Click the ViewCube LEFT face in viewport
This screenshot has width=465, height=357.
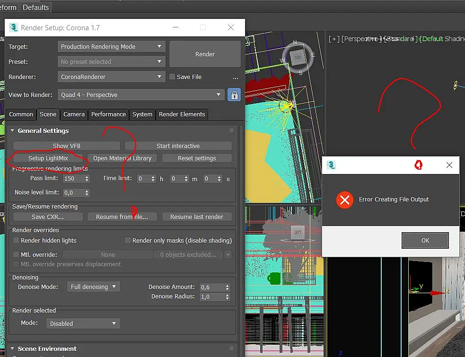(x=298, y=233)
